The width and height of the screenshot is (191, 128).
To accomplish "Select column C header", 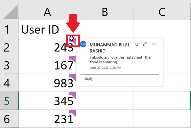I will pos(162,12).
